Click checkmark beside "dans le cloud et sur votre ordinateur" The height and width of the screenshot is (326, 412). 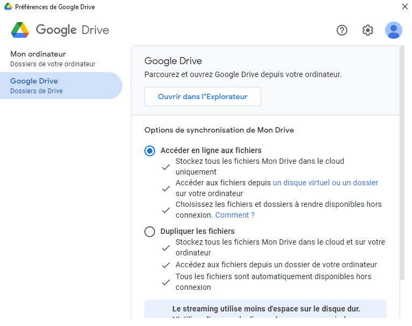(x=166, y=248)
